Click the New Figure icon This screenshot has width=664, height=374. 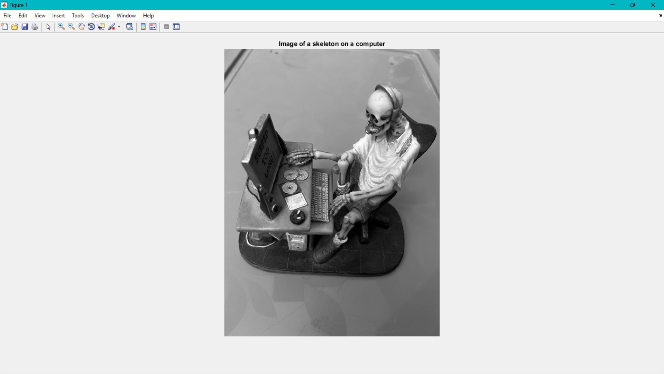click(5, 27)
